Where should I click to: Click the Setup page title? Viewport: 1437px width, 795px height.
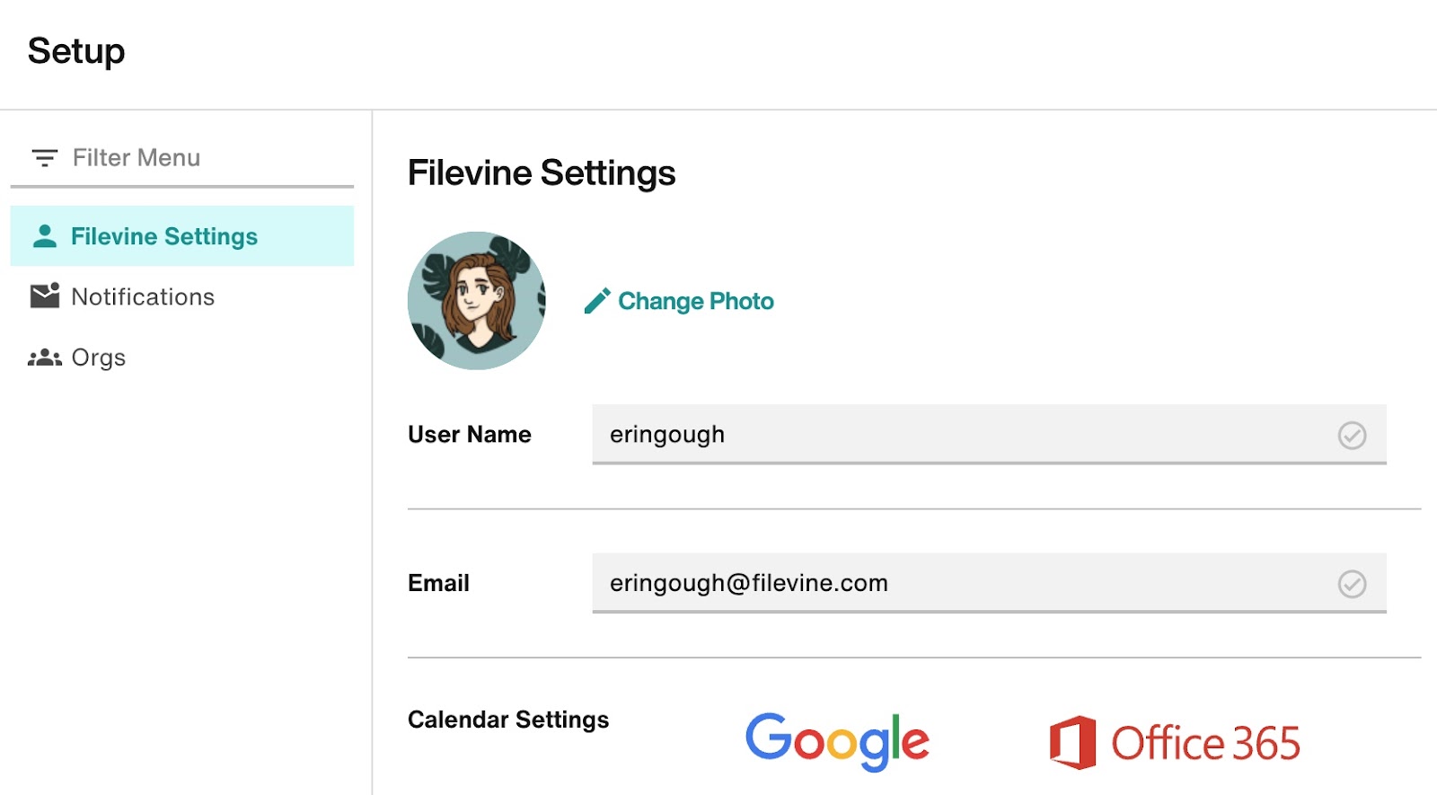(76, 52)
